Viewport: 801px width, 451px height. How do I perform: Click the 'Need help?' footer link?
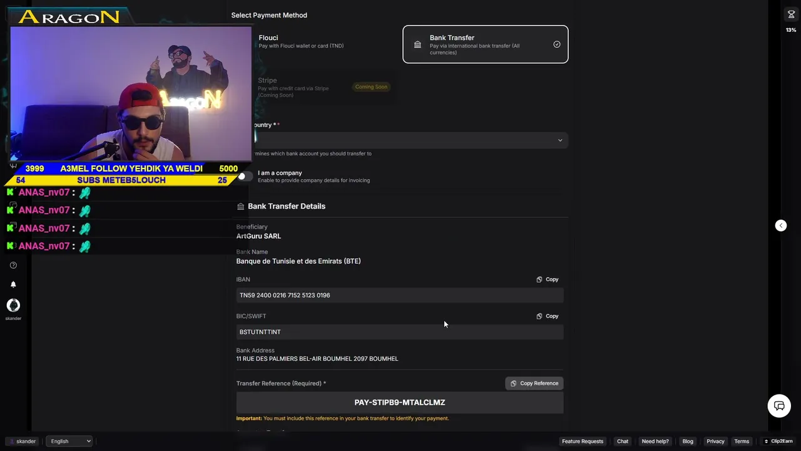[x=655, y=441]
